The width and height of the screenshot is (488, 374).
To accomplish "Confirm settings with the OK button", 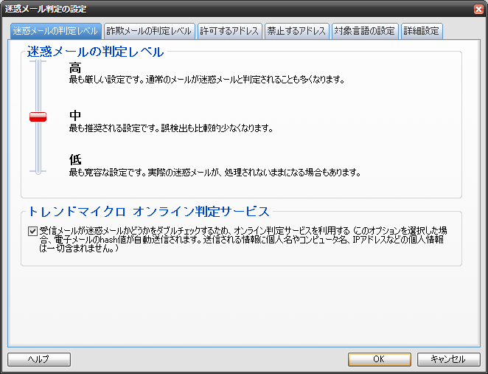I will (x=380, y=359).
